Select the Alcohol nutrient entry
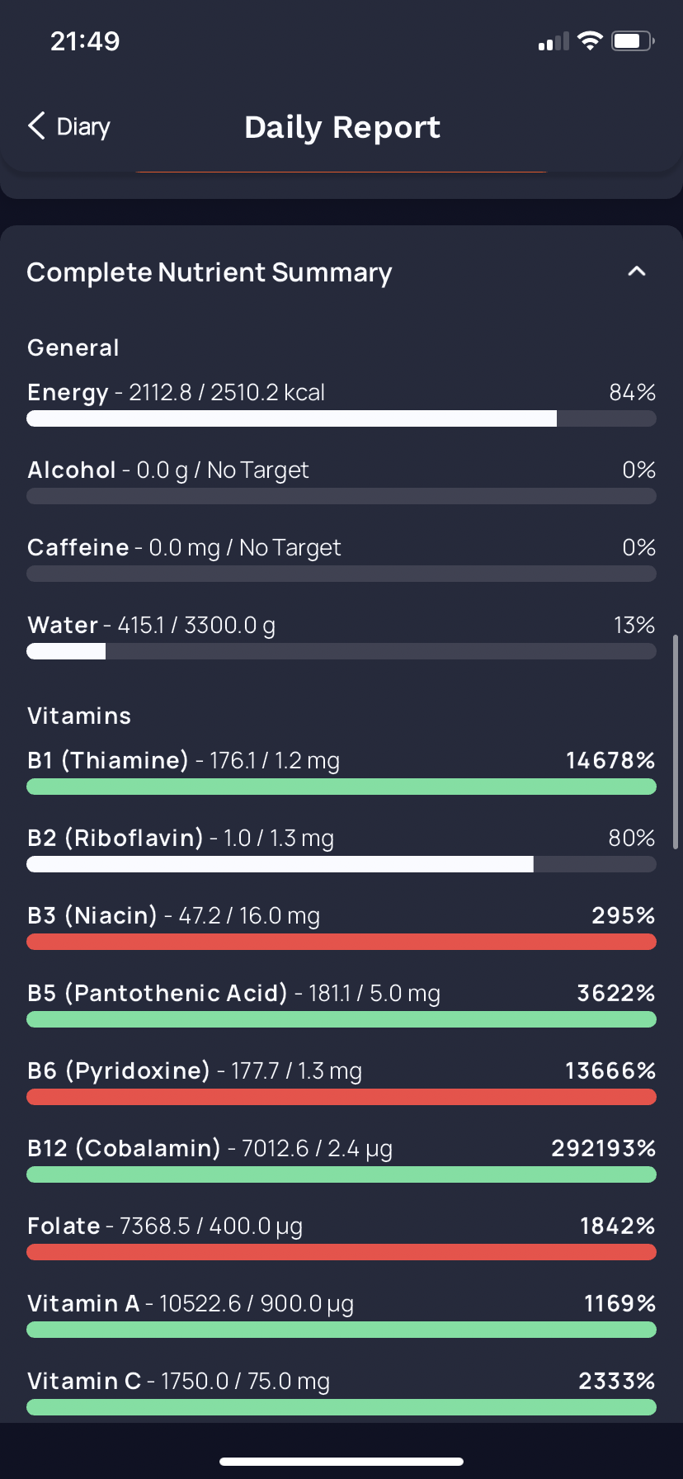This screenshot has height=1479, width=683. click(x=341, y=480)
